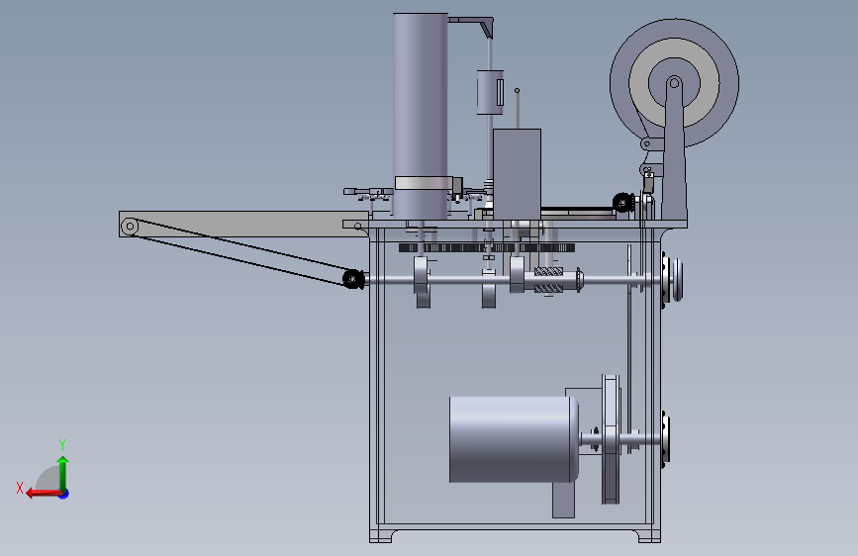The image size is (858, 556).
Task: Select the horizontal motor cylinder inside the frame
Action: (514, 439)
